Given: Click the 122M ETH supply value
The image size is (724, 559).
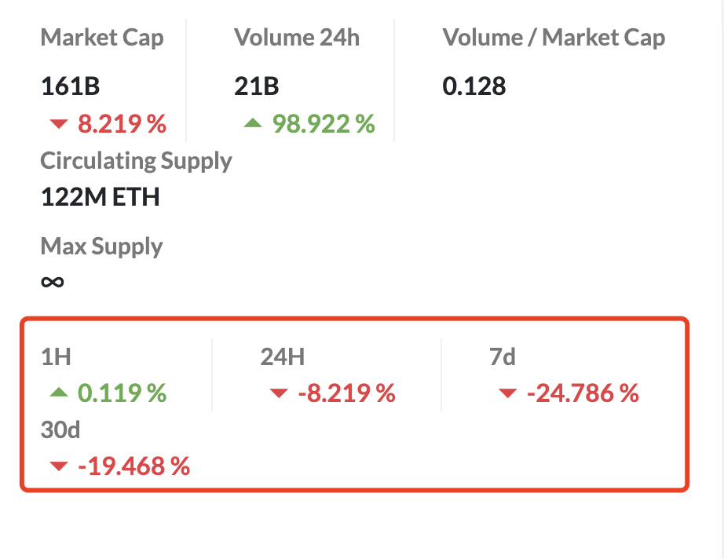Looking at the screenshot, I should (x=101, y=197).
